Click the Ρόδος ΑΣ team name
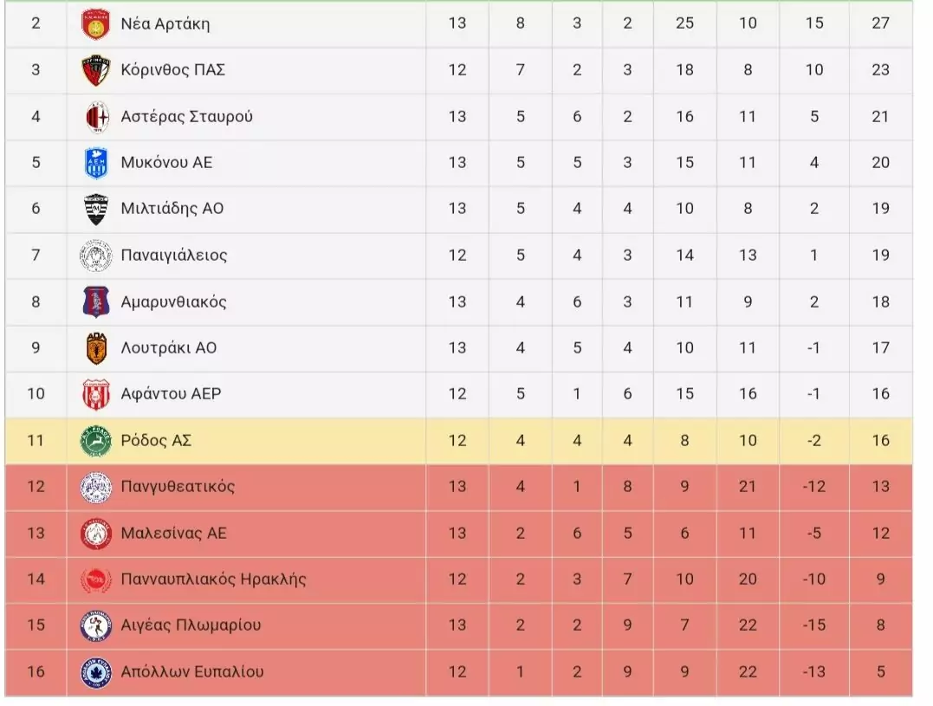 (x=156, y=441)
